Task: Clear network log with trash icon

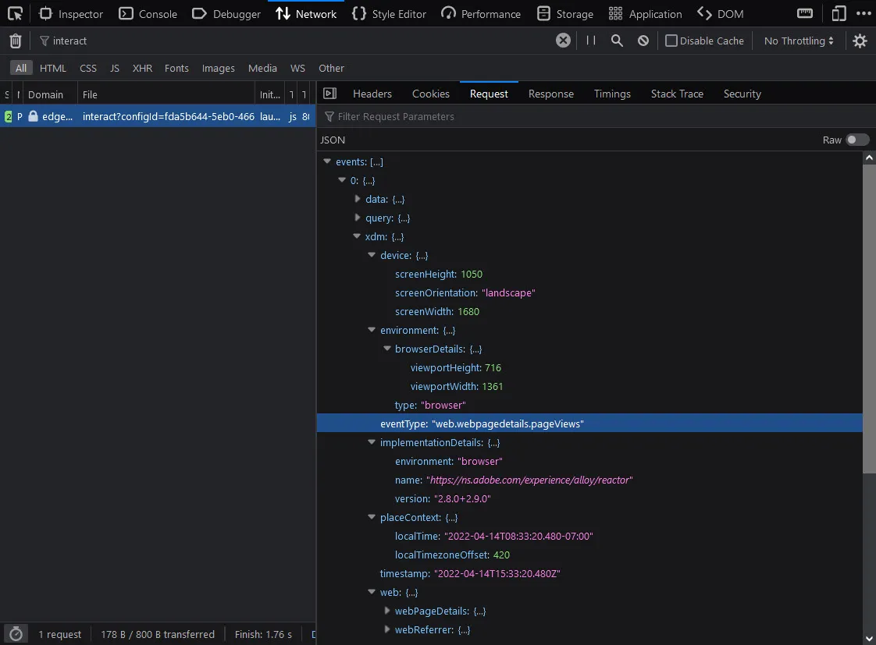Action: tap(16, 41)
